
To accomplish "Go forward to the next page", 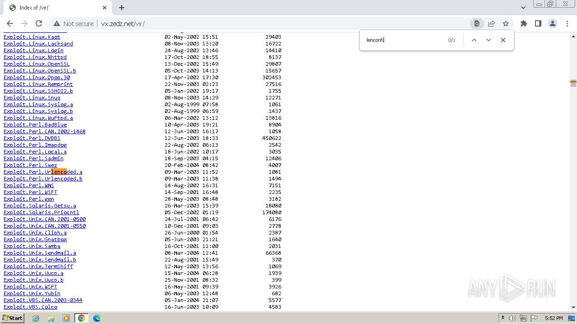I will pyautogui.click(x=24, y=23).
